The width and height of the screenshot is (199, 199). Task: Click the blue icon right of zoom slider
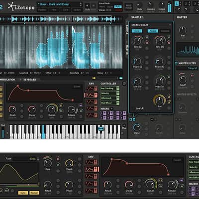121,78
